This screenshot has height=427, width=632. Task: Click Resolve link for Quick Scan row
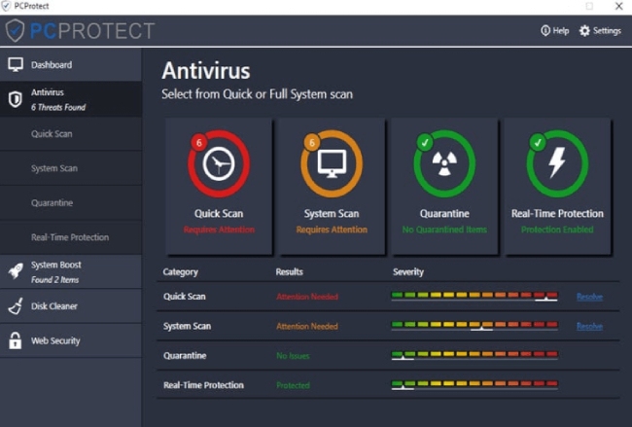tap(589, 297)
